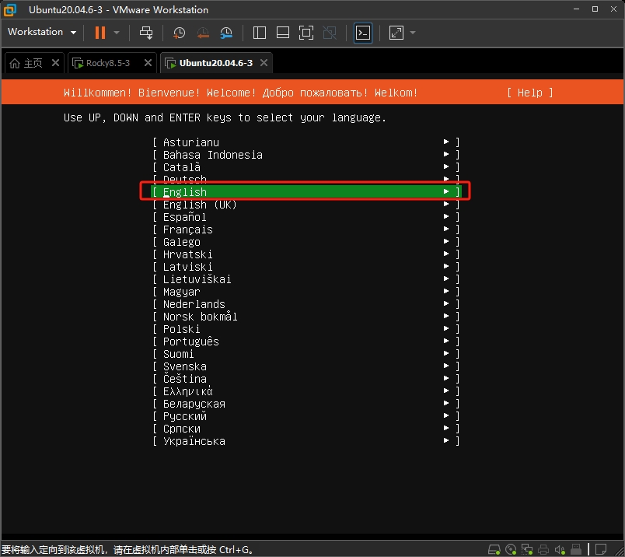Image resolution: width=625 pixels, height=557 pixels.
Task: Open the snapshot manager
Action: pyautogui.click(x=226, y=33)
